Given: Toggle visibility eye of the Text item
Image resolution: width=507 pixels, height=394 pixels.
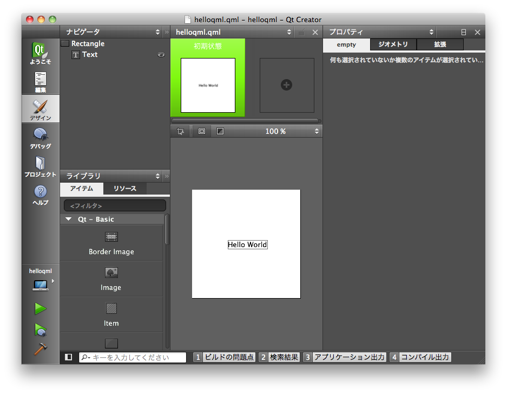Looking at the screenshot, I should pos(161,55).
